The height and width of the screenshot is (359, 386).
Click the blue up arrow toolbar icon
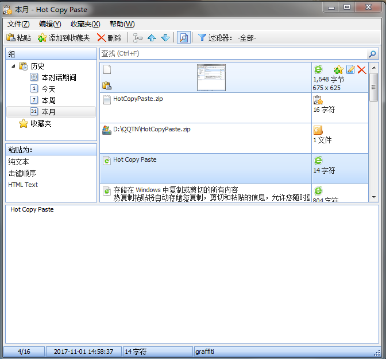point(152,38)
